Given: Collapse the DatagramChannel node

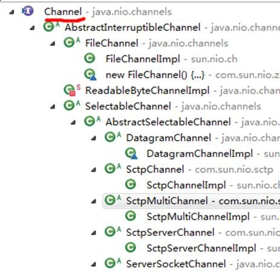Looking at the screenshot, I should coord(94,138).
